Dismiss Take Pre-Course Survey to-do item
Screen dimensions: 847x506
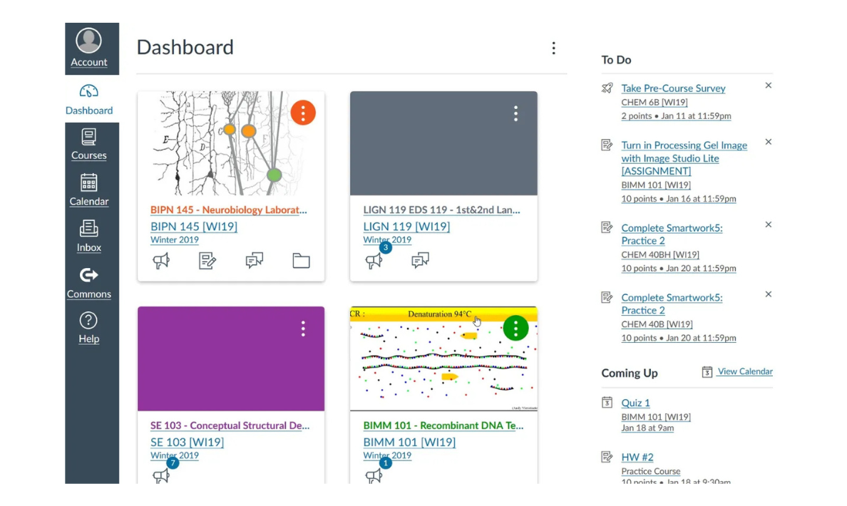pos(768,86)
